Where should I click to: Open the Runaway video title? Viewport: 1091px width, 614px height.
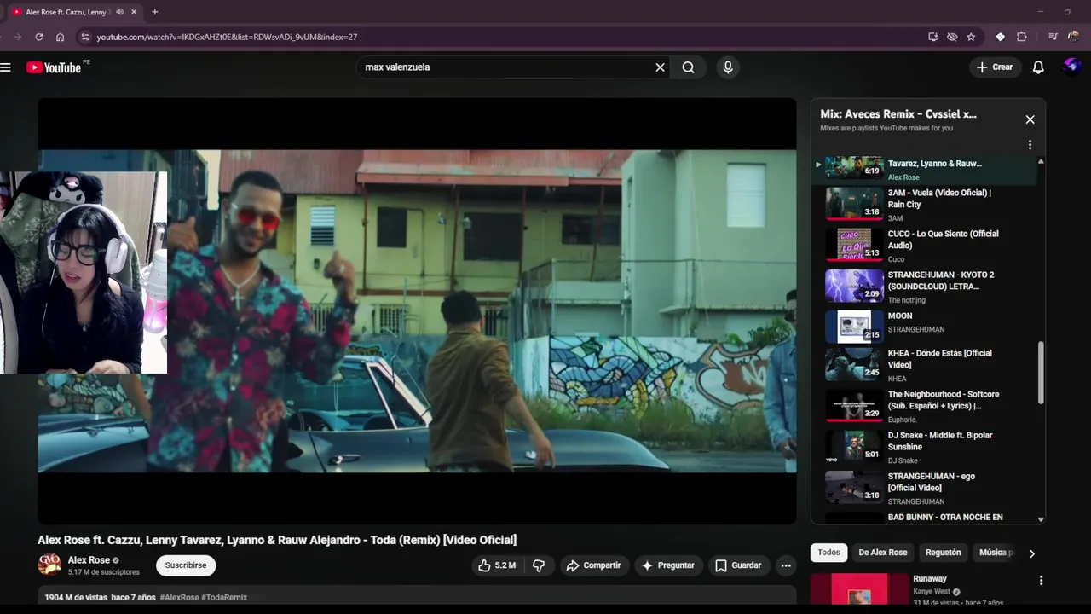click(930, 579)
